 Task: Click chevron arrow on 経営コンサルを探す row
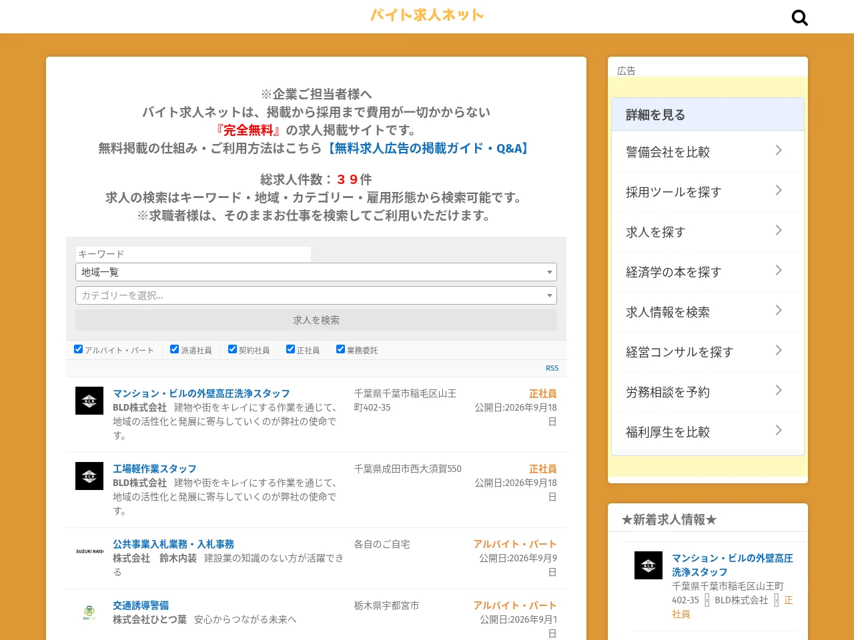[x=779, y=351]
